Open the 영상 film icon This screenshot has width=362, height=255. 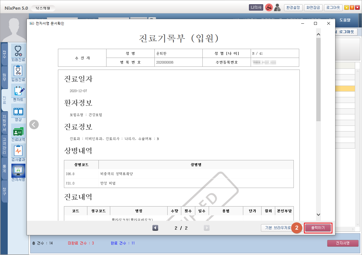point(18,111)
